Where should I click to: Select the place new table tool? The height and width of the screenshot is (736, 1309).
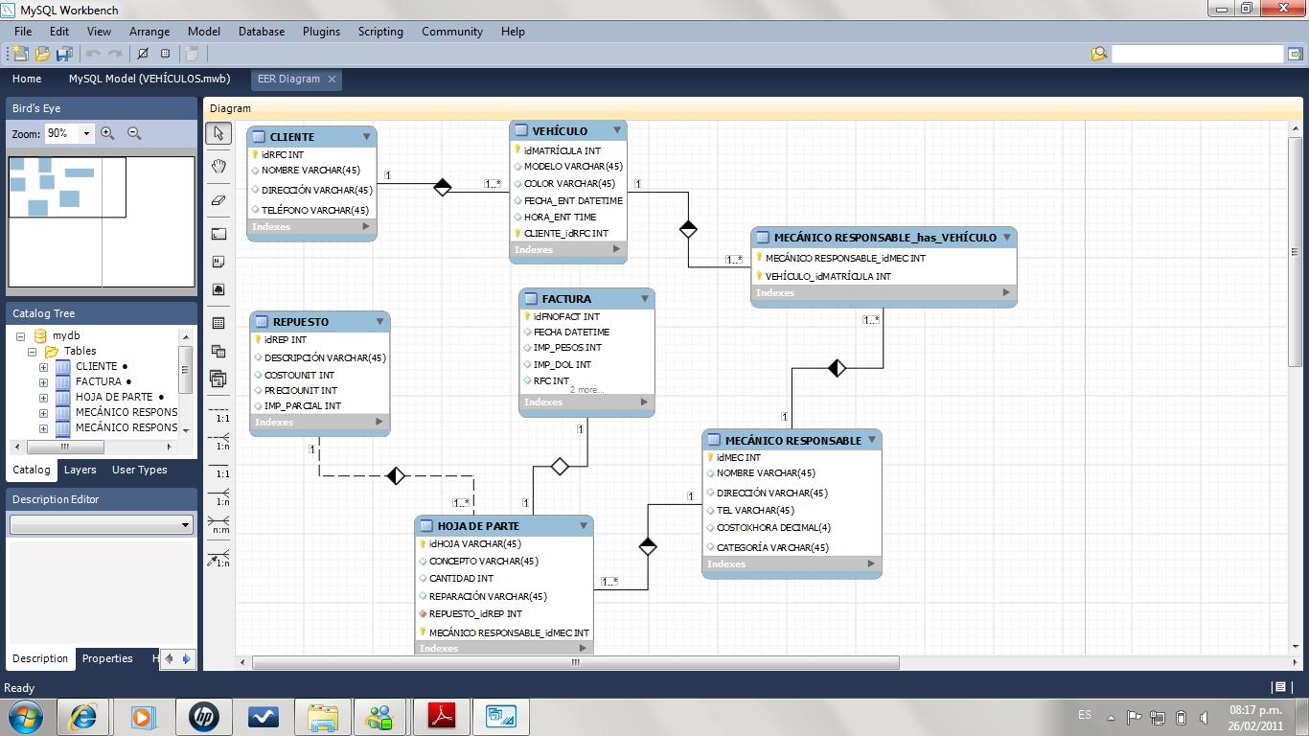click(218, 323)
